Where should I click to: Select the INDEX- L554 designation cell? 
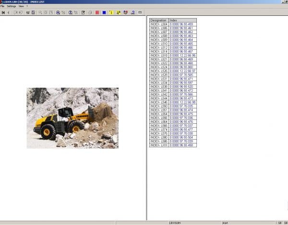[x=159, y=114]
